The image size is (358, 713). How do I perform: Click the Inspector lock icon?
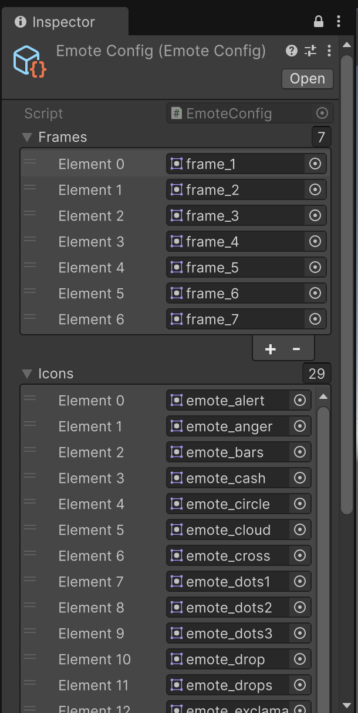pyautogui.click(x=319, y=22)
